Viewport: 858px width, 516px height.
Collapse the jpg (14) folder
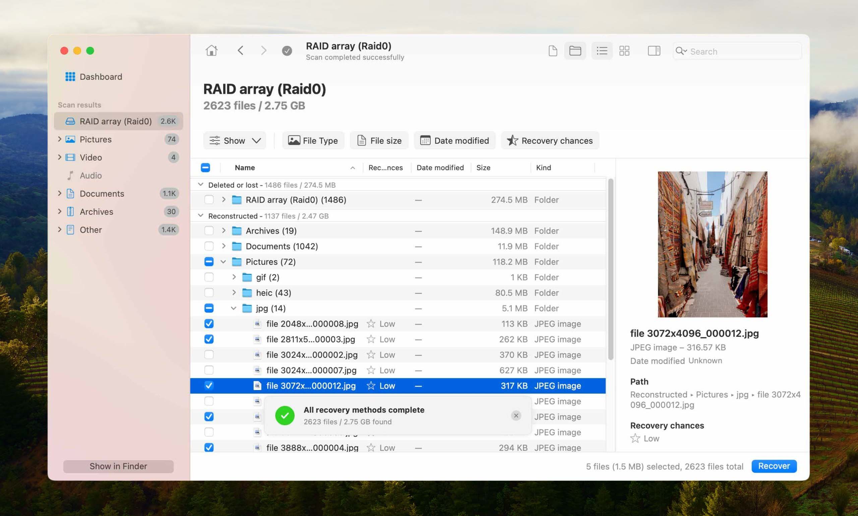233,308
